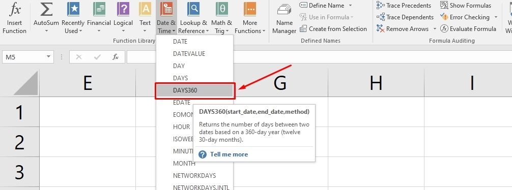
Task: Open Lookup & Reference functions icon
Action: [x=193, y=10]
